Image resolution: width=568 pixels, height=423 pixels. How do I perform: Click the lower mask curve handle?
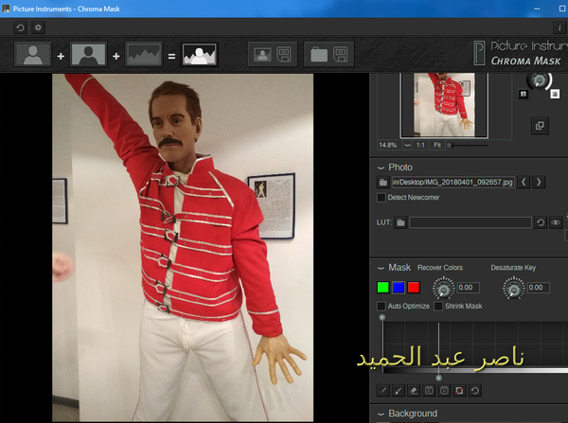pos(438,378)
